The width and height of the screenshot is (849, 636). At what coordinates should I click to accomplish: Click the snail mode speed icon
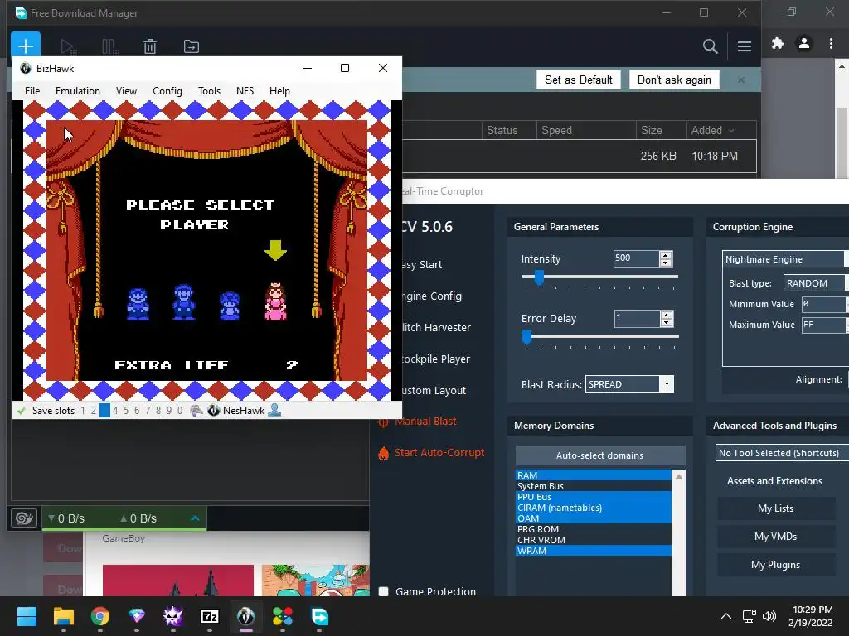tap(24, 518)
